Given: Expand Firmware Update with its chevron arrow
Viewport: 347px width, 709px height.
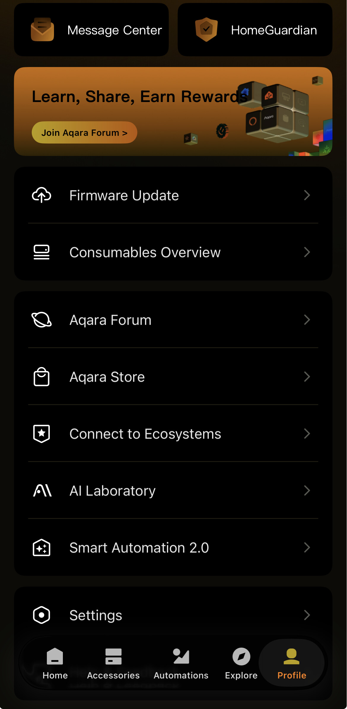Looking at the screenshot, I should pos(307,195).
